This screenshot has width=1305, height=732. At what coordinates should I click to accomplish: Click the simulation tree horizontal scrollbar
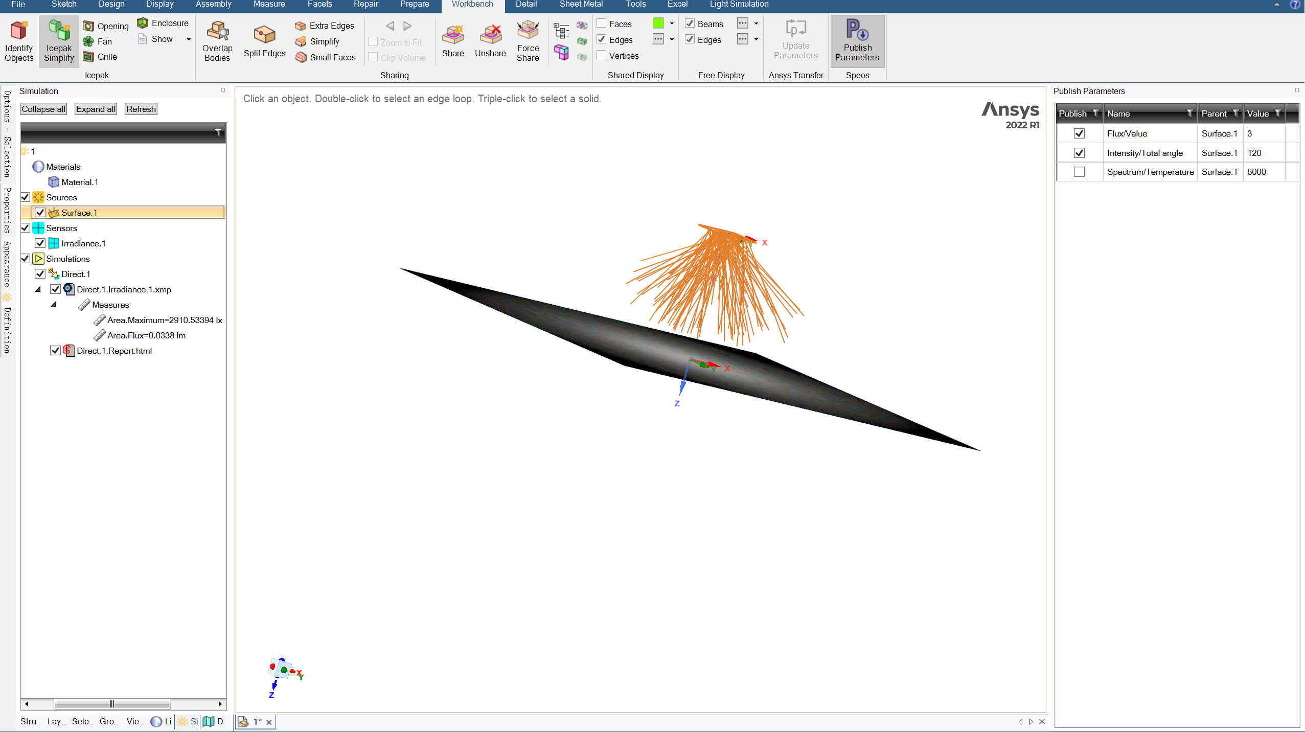112,704
